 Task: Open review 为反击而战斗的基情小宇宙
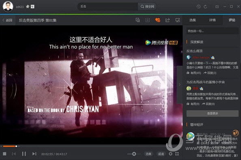205,82
